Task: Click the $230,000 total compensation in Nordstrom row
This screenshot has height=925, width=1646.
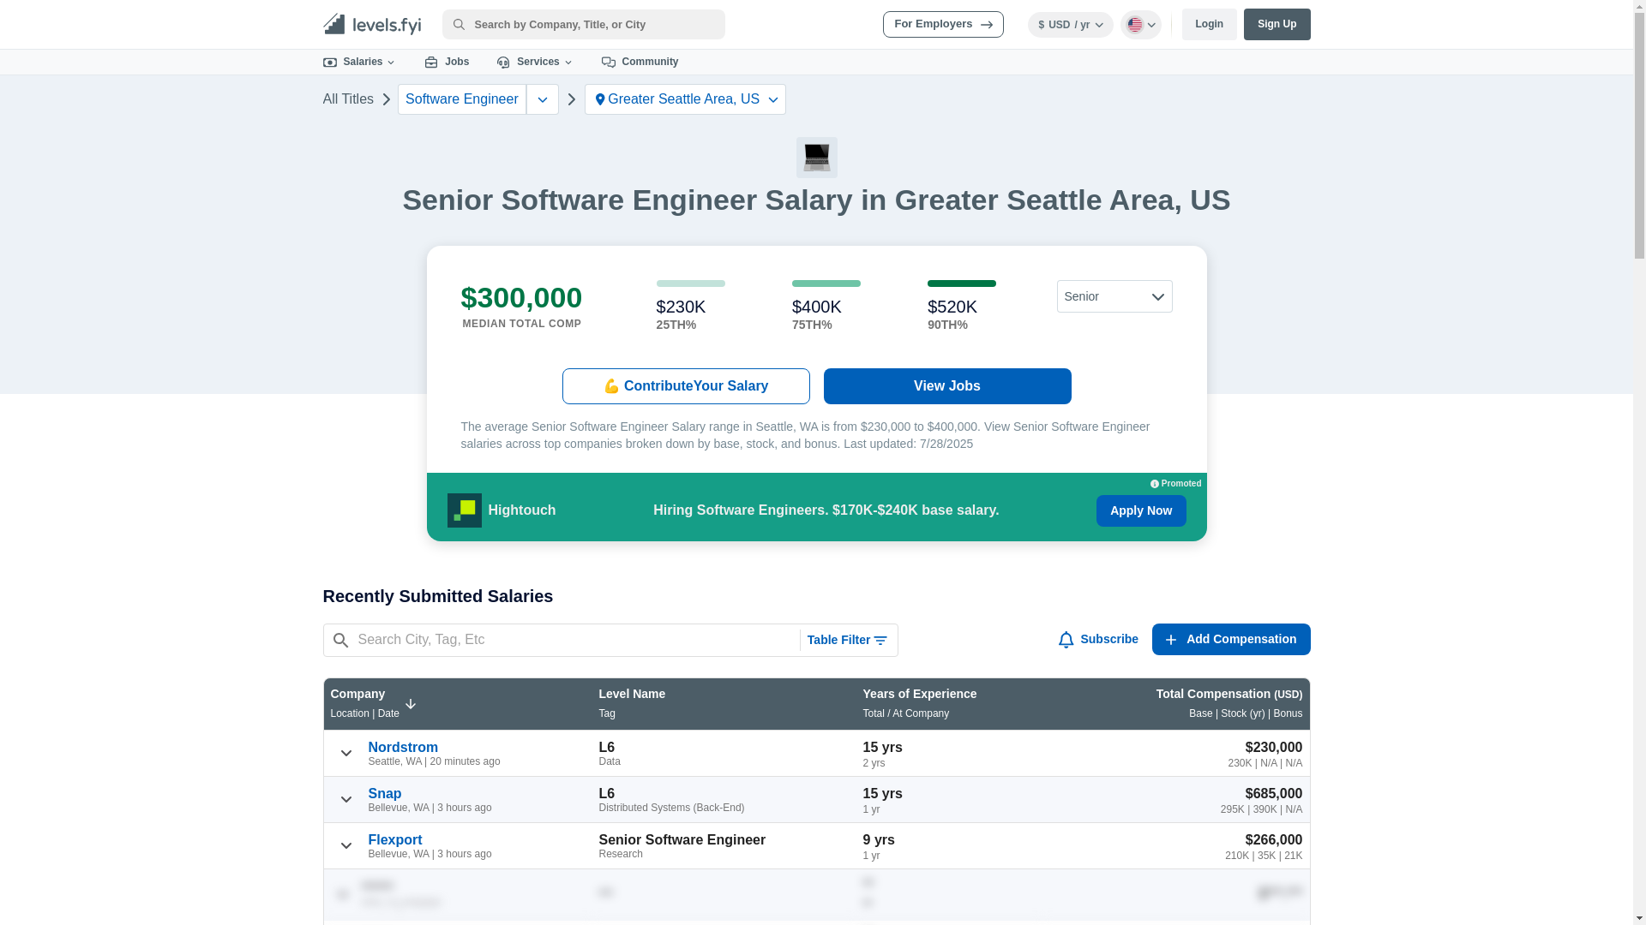Action: pyautogui.click(x=1274, y=748)
